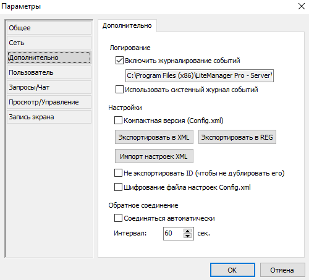This screenshot has width=309, height=280.
Task: Select the Дополнительно sidebar item
Action: [49, 57]
